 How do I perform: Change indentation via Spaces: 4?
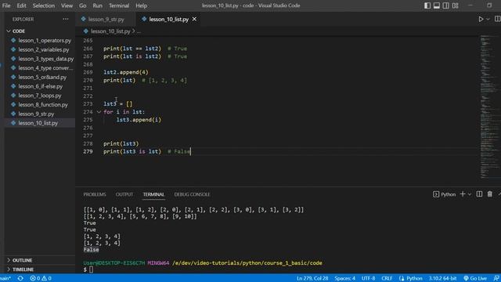(344, 279)
